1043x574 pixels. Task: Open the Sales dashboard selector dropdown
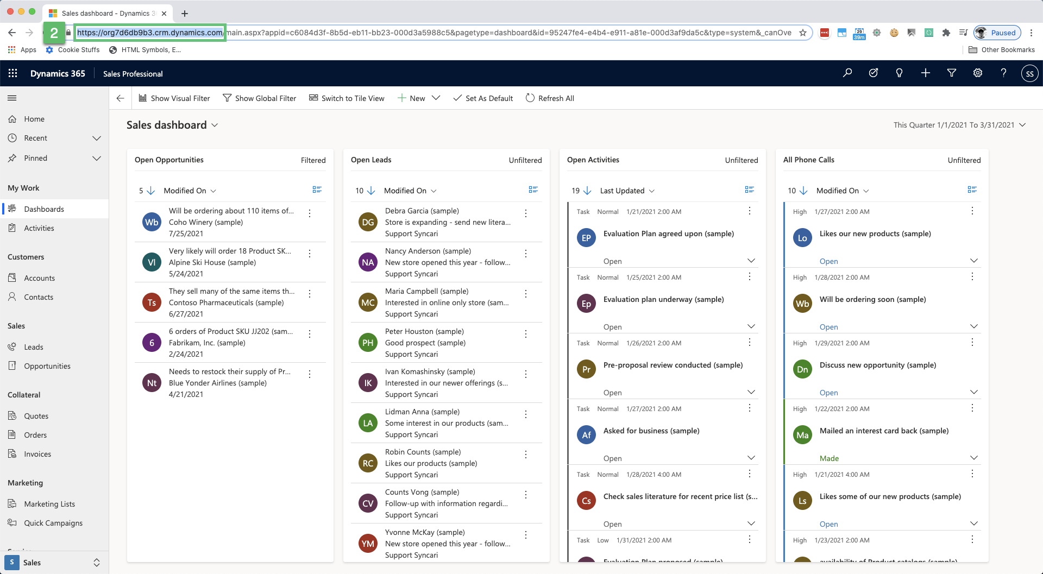[215, 125]
